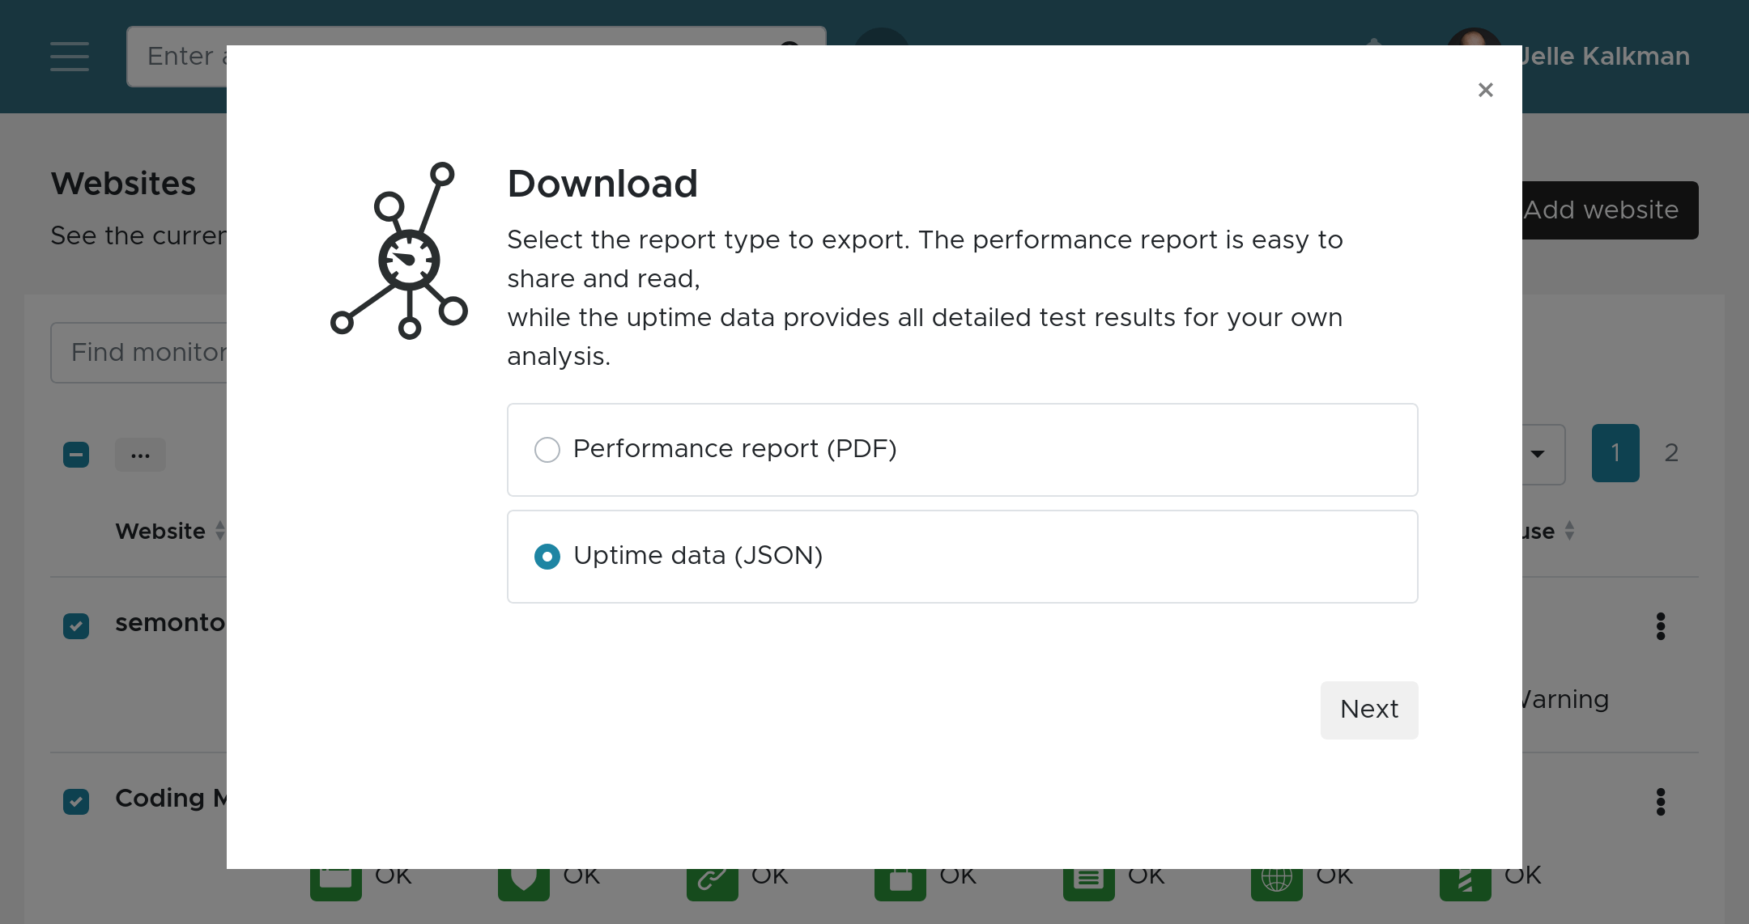Viewport: 1749px width, 924px height.
Task: Sort by the rightmost column arrows
Action: [1569, 531]
